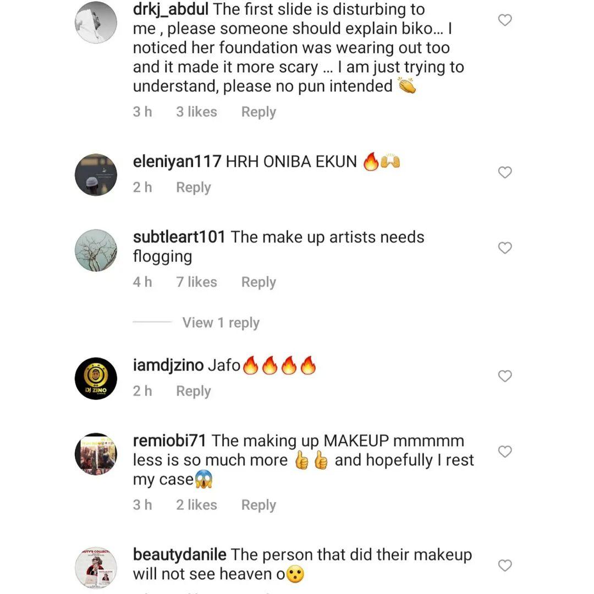Heart the iamdjzino Jafo comment
The width and height of the screenshot is (594, 594).
pyautogui.click(x=504, y=376)
